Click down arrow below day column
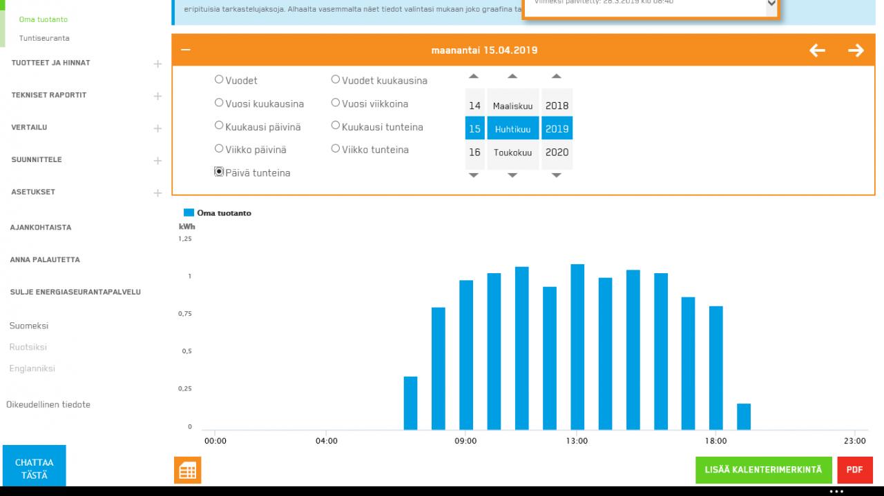Viewport: 884px width, 496px height. [474, 175]
